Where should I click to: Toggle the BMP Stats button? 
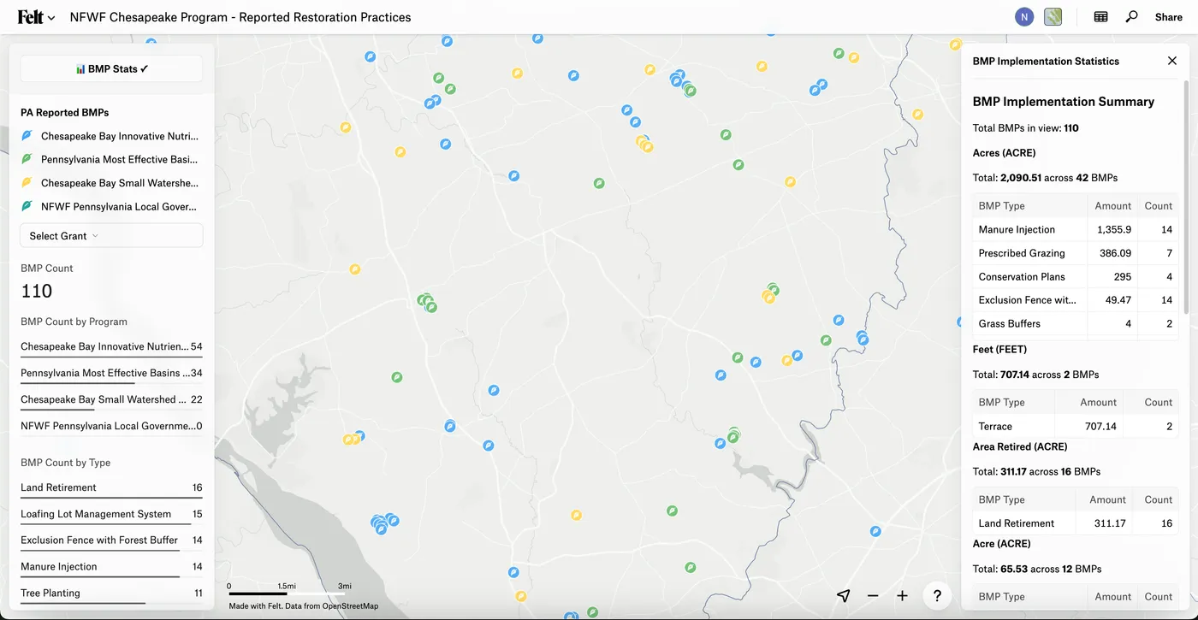111,68
